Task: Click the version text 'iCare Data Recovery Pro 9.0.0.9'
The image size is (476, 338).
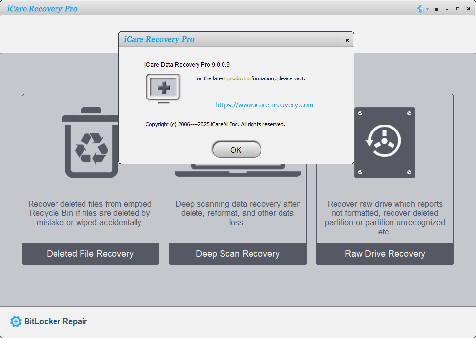Action: point(187,65)
